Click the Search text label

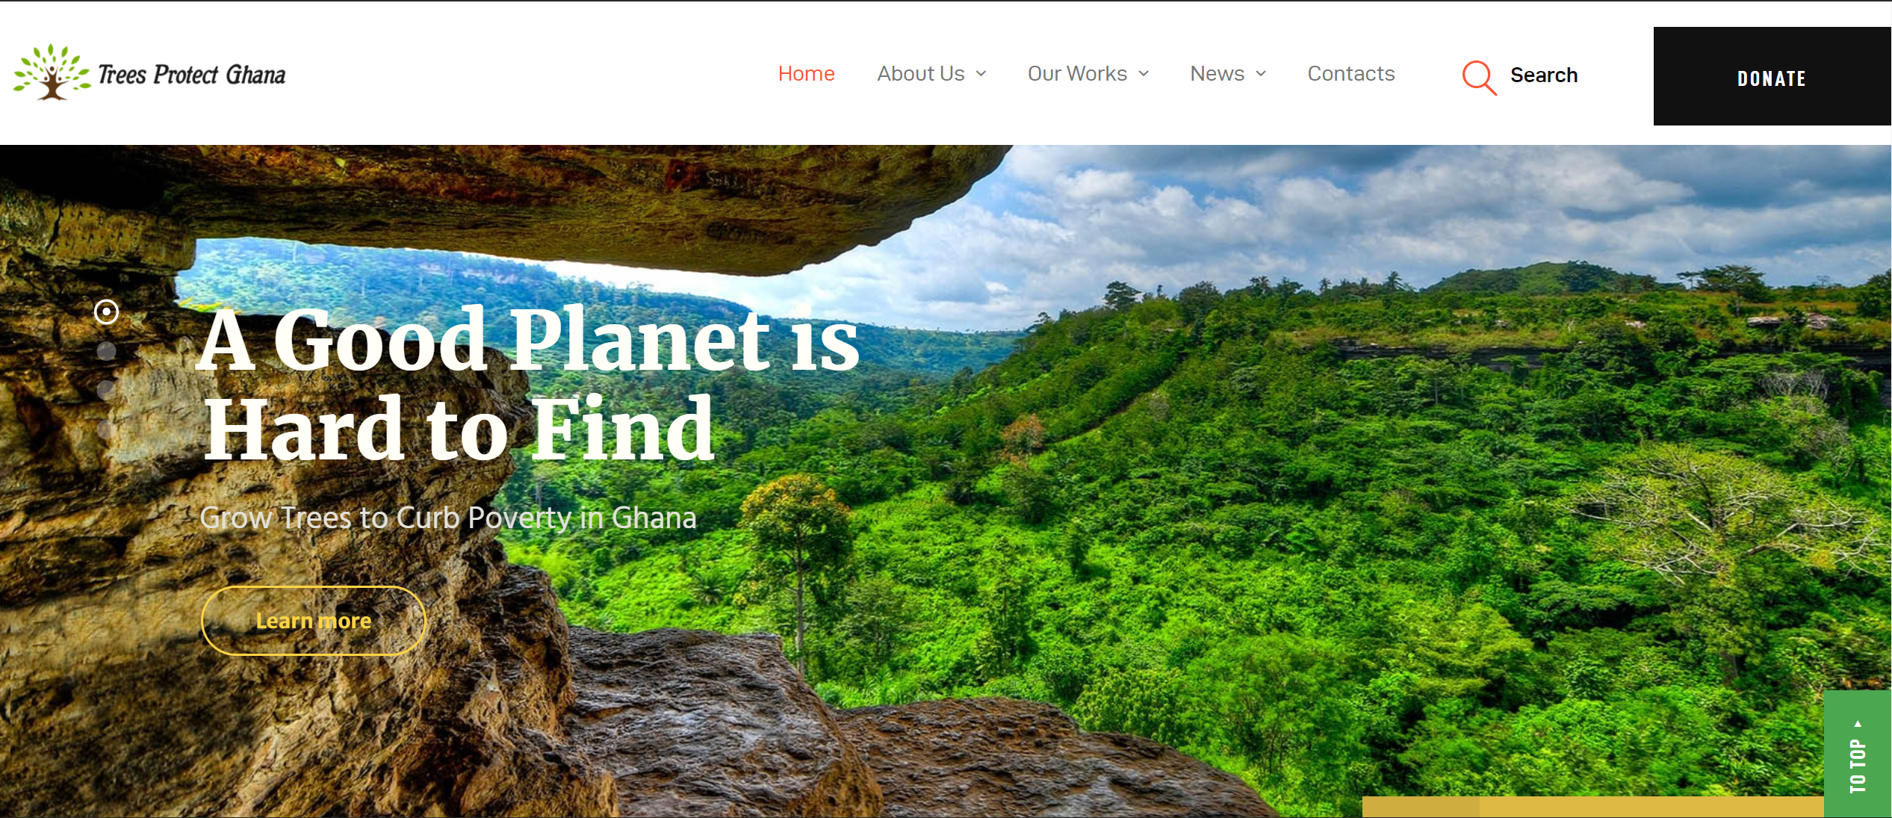(1544, 75)
